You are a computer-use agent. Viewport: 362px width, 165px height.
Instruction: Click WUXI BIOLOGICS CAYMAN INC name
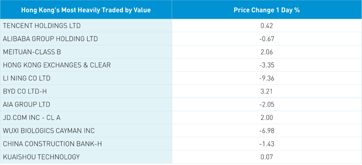[x=49, y=131]
